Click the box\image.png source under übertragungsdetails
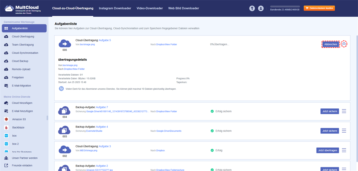Viewport: 358px width, 171px height. (70, 65)
